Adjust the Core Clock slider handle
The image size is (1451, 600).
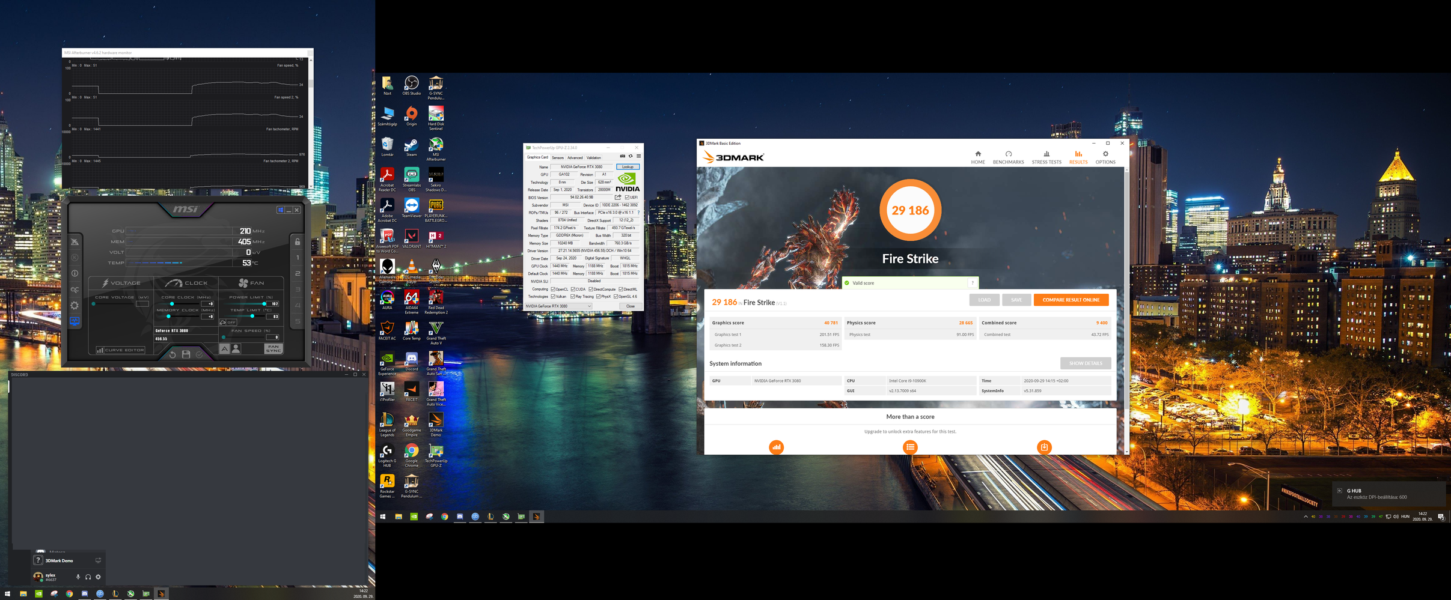click(x=172, y=303)
